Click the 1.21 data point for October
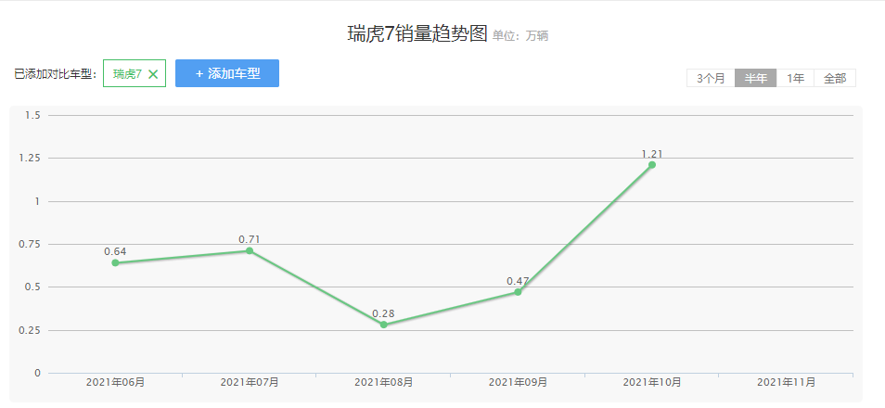The image size is (885, 408). coord(652,165)
